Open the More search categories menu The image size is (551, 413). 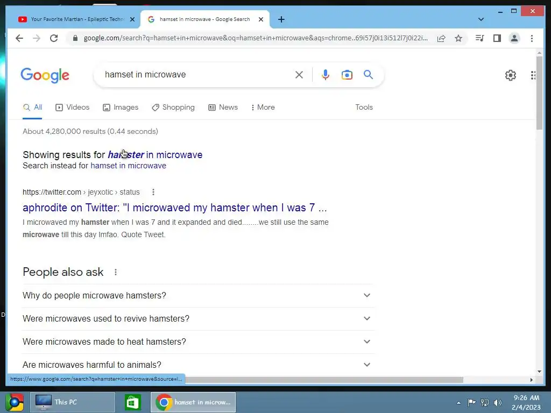point(263,108)
